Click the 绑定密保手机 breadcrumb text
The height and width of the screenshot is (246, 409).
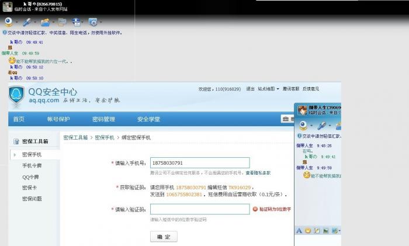[x=136, y=137]
